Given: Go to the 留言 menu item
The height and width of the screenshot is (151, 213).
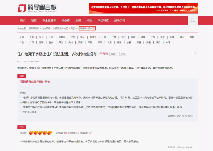Looking at the screenshot, I should [34, 20].
